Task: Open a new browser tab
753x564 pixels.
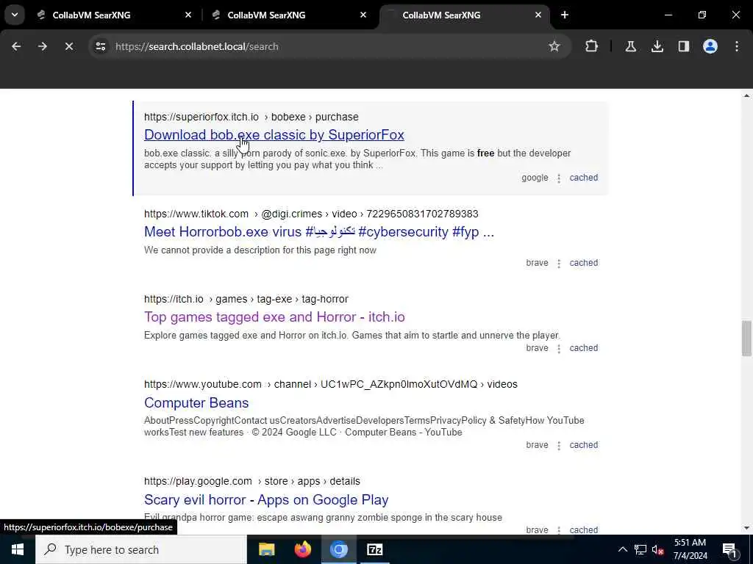Action: [565, 15]
